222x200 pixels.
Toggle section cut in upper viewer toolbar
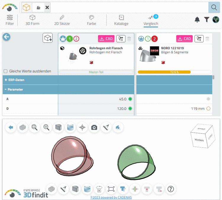tap(58, 128)
